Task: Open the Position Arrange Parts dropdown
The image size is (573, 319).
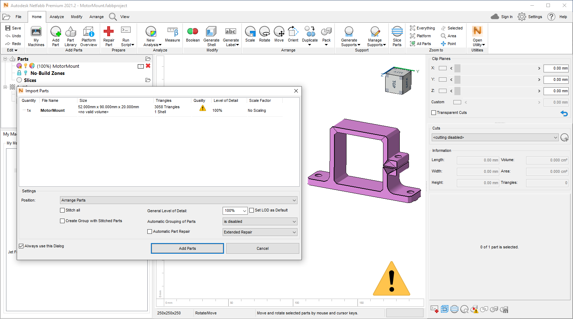Action: point(179,200)
